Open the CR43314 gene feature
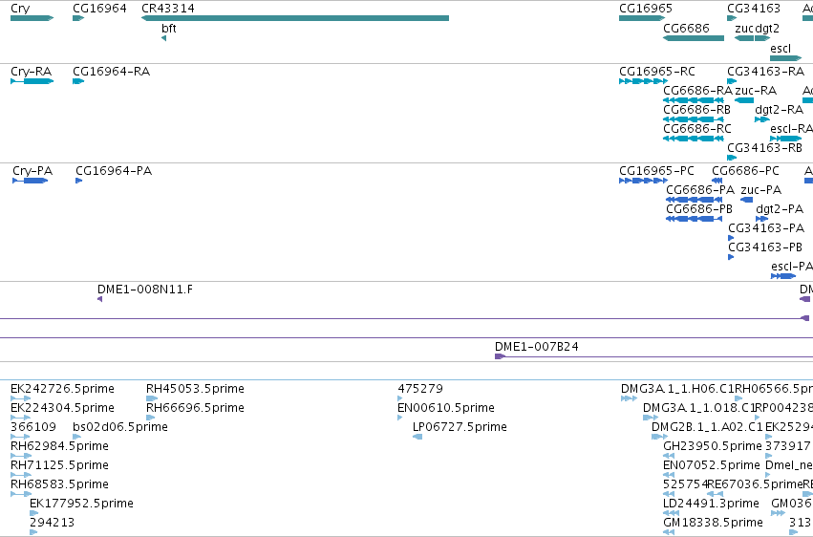The image size is (813, 537). [168, 9]
